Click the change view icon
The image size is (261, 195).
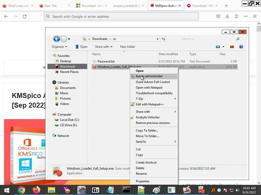coord(218,47)
